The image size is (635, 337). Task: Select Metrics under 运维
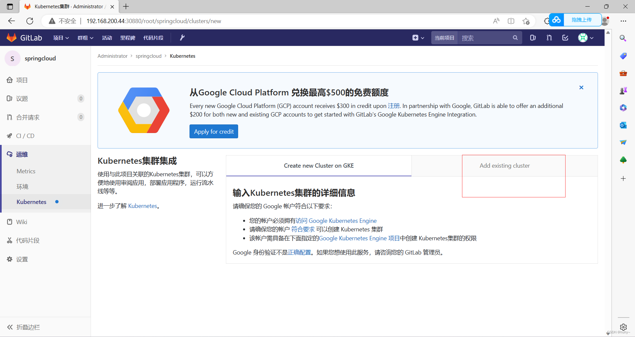(x=26, y=171)
